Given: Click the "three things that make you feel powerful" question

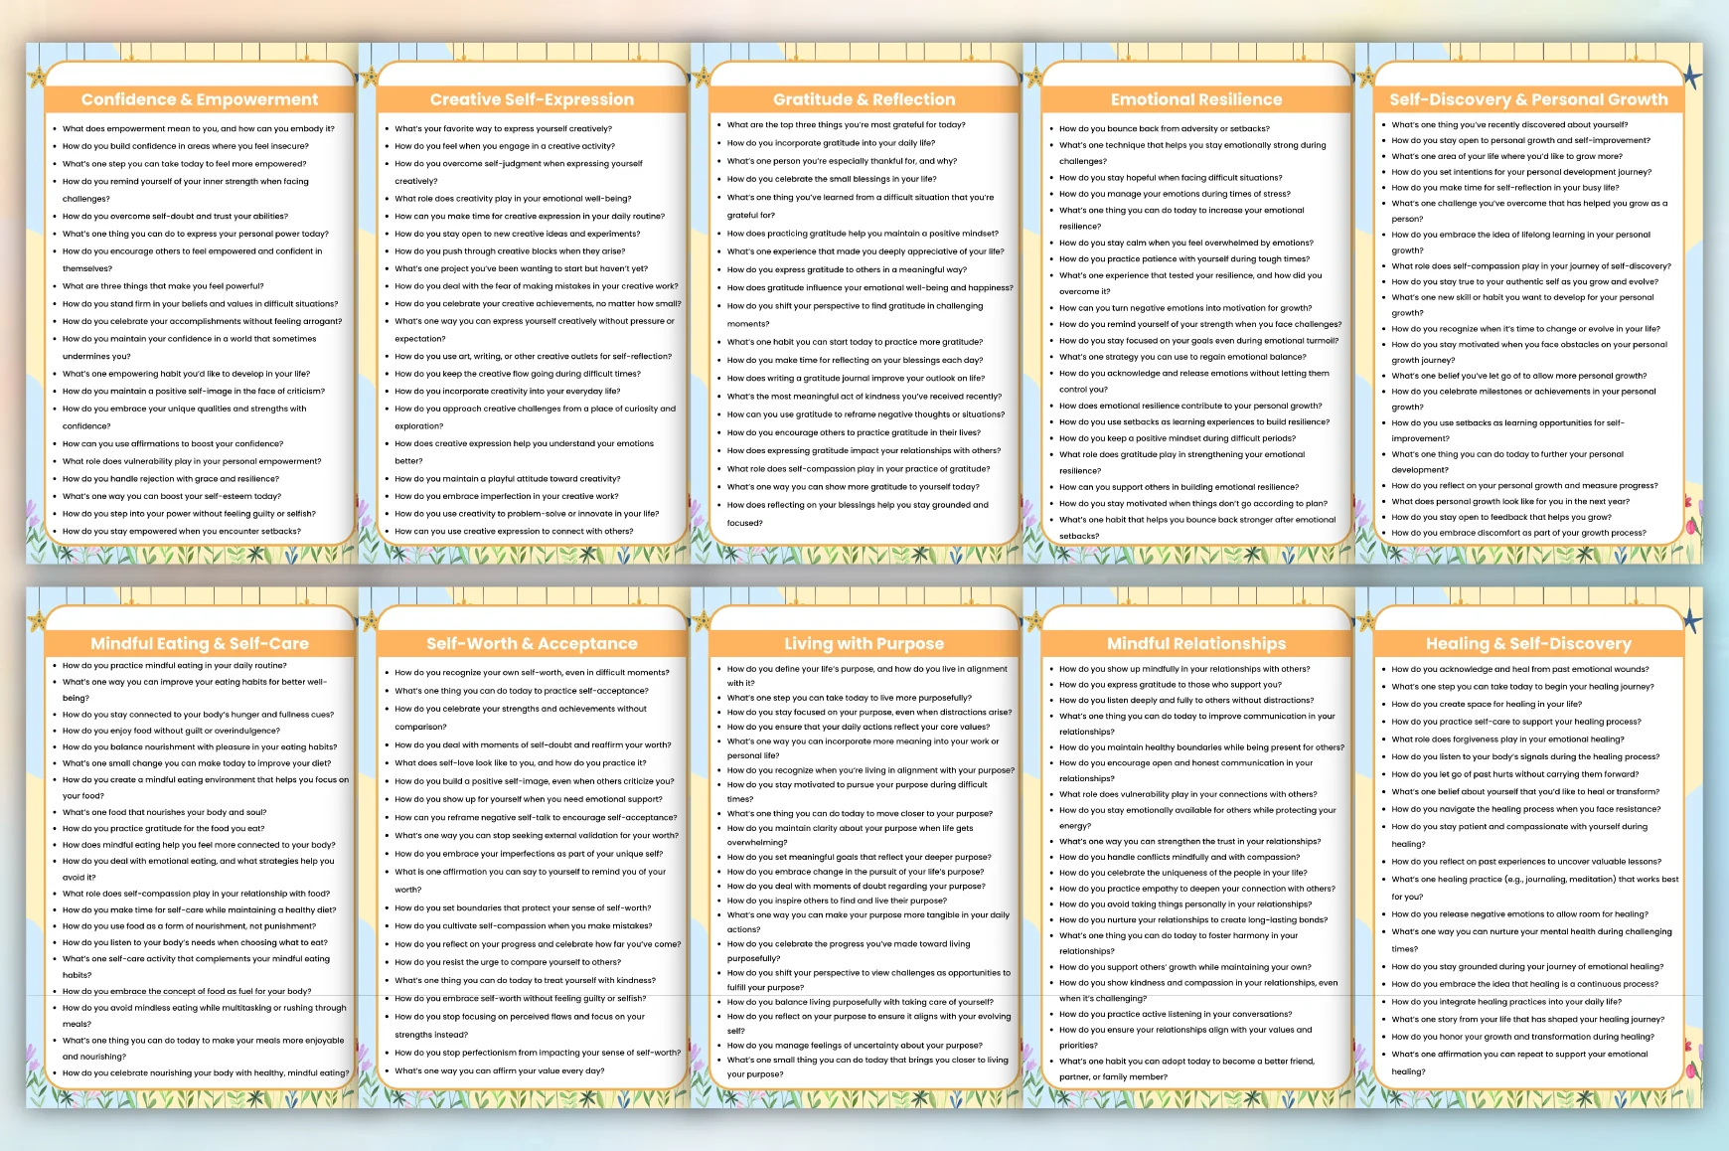Looking at the screenshot, I should tap(163, 286).
